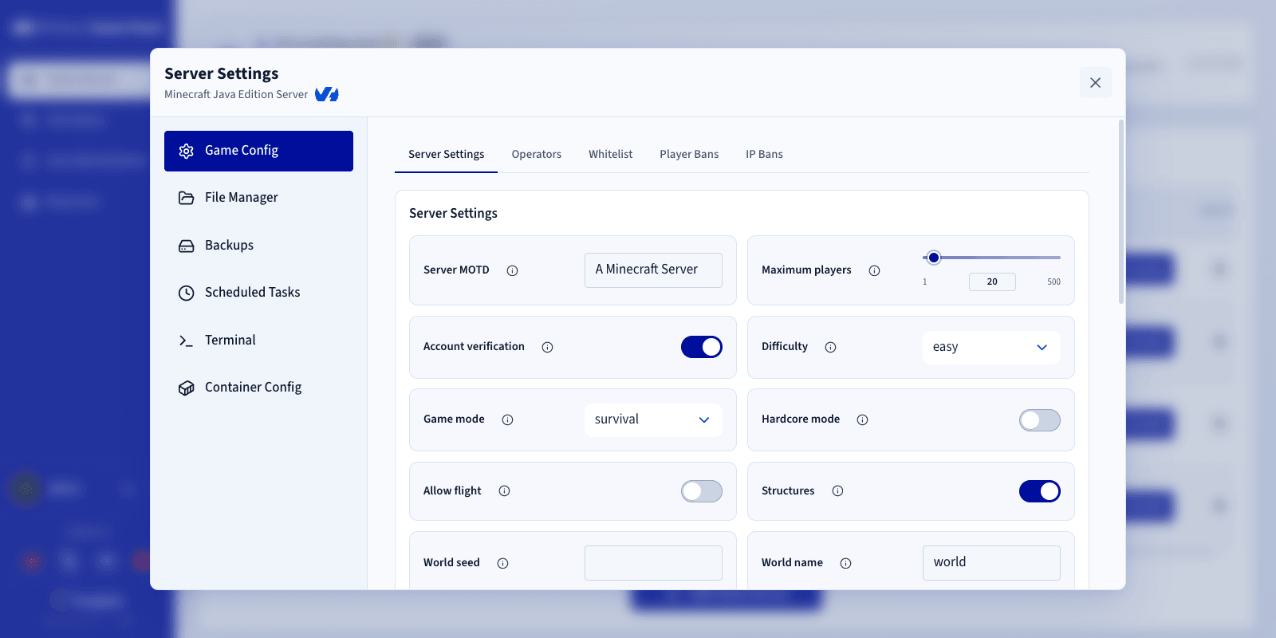Go to the Backups section
This screenshot has height=638, width=1276.
258,246
